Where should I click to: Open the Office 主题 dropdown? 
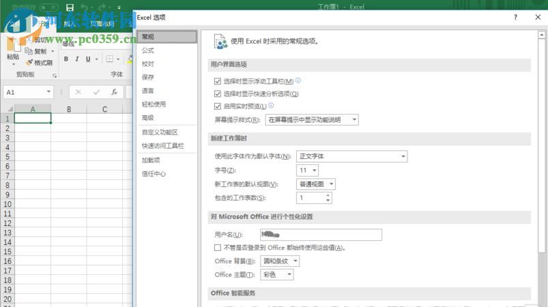[x=277, y=274]
